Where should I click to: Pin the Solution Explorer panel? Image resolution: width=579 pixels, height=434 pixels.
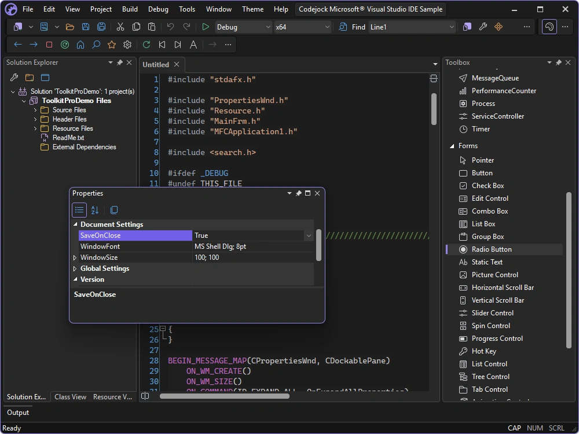[120, 62]
